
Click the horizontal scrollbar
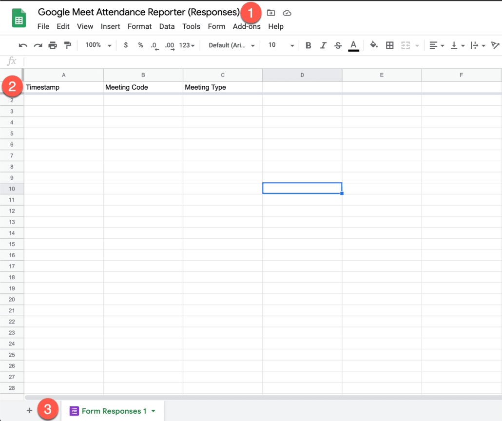263,397
